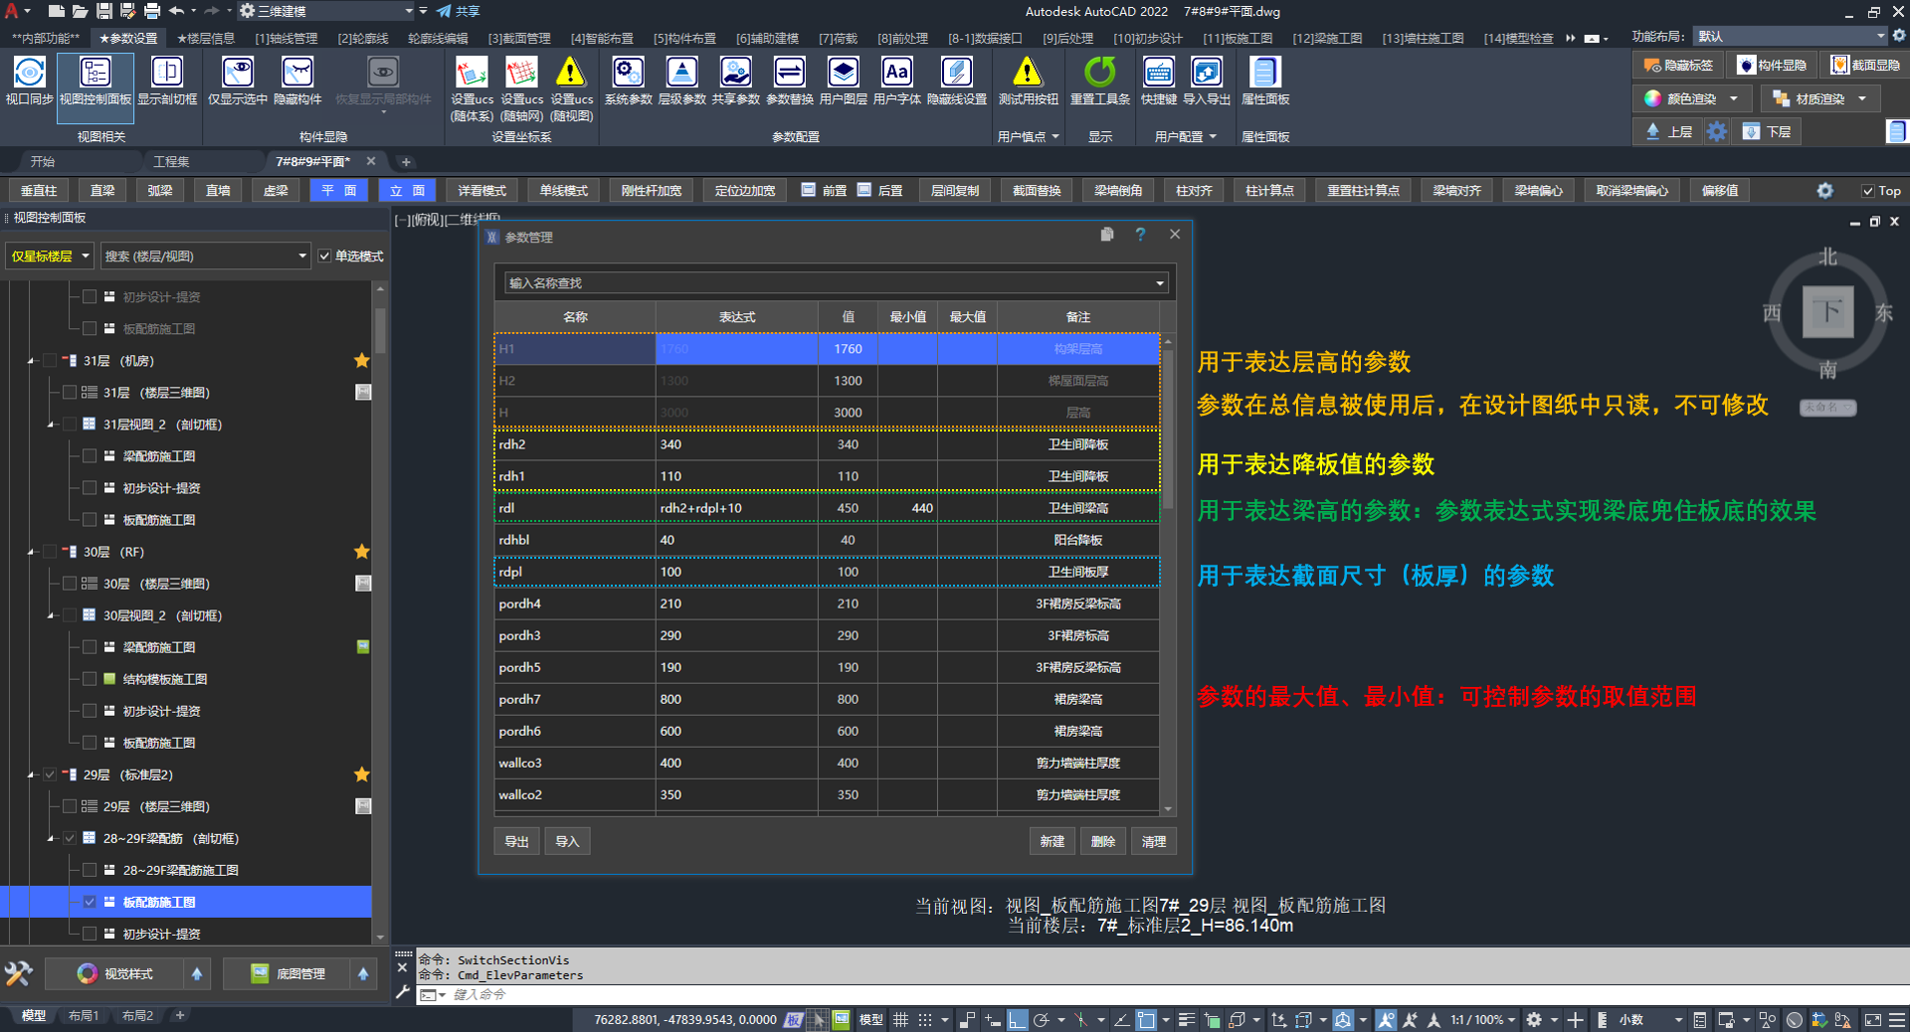Switch to the [3]截面管理 ribbon tab

tap(518, 39)
